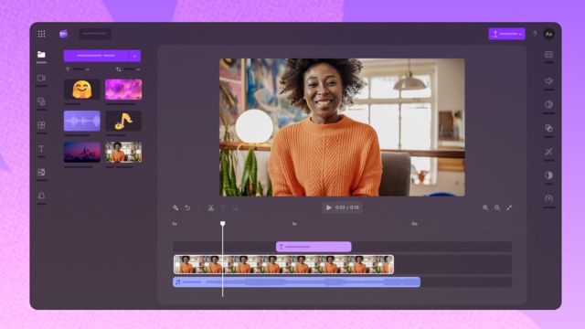The image size is (585, 329).
Task: Play the video preview
Action: [328, 207]
